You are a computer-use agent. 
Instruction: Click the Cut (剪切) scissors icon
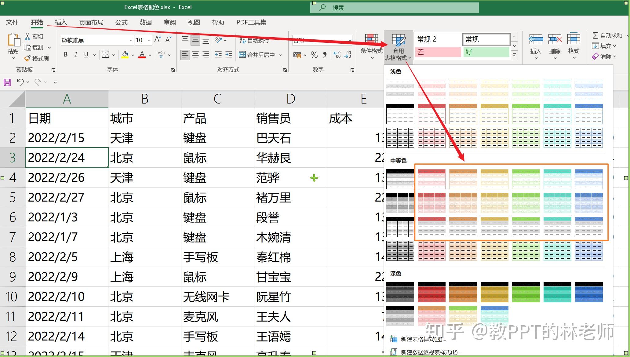click(28, 36)
